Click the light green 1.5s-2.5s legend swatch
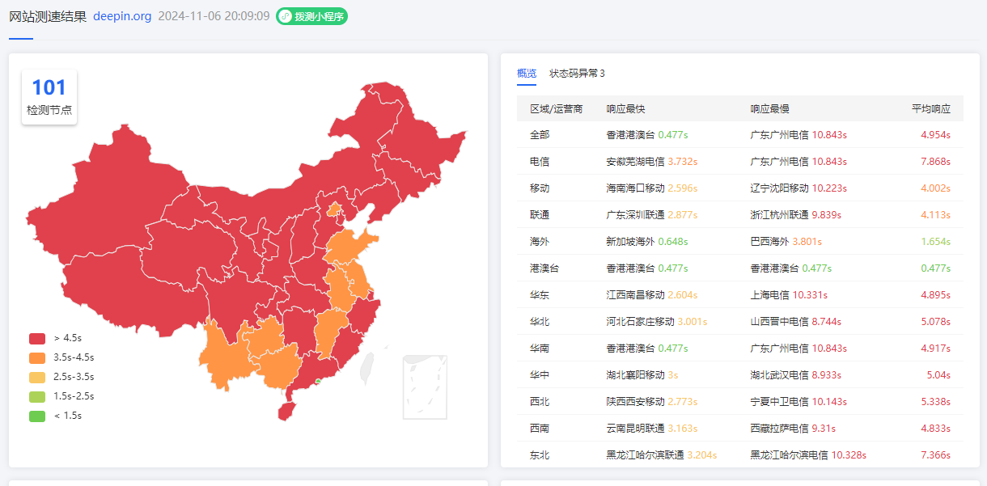This screenshot has width=987, height=486. click(37, 396)
